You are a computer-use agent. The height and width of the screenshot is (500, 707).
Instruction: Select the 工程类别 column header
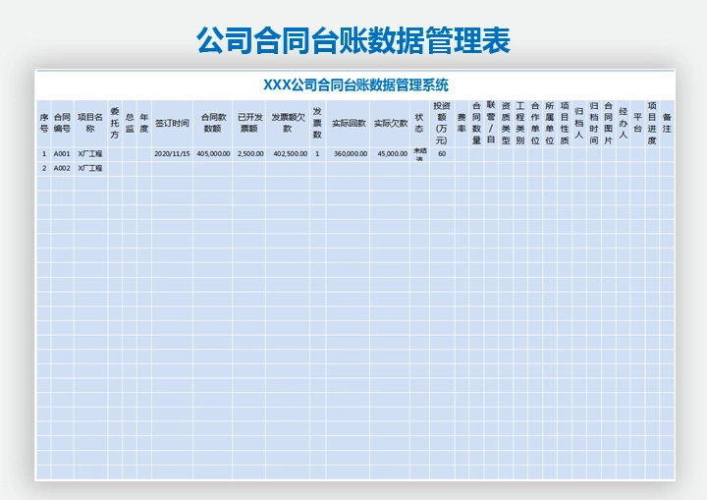(520, 123)
